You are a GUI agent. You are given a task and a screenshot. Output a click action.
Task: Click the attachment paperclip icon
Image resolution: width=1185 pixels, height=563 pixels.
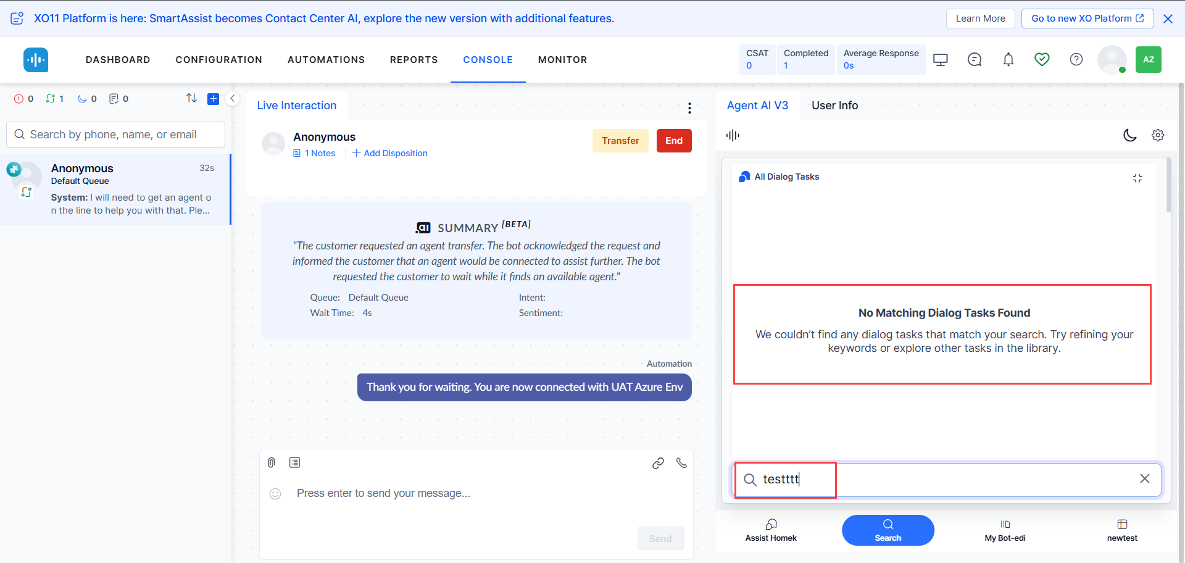[x=272, y=462]
